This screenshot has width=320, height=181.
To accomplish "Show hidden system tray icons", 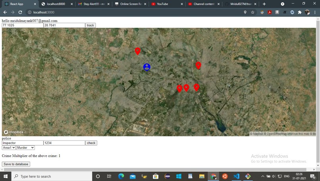I will (263, 176).
